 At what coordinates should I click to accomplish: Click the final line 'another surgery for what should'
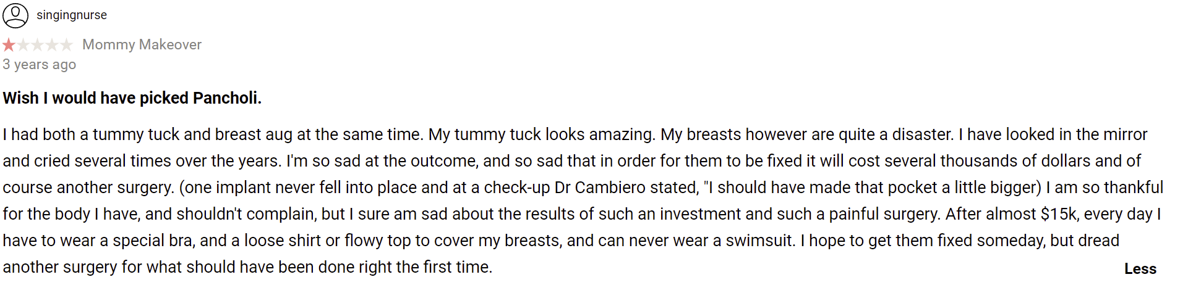(x=247, y=267)
